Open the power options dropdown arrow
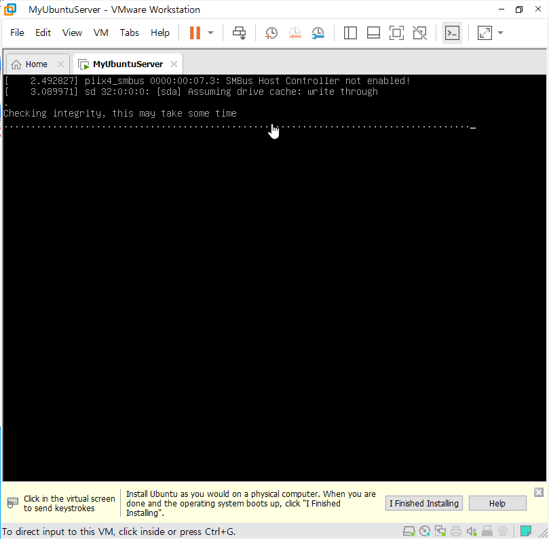This screenshot has height=539, width=549. [x=210, y=33]
